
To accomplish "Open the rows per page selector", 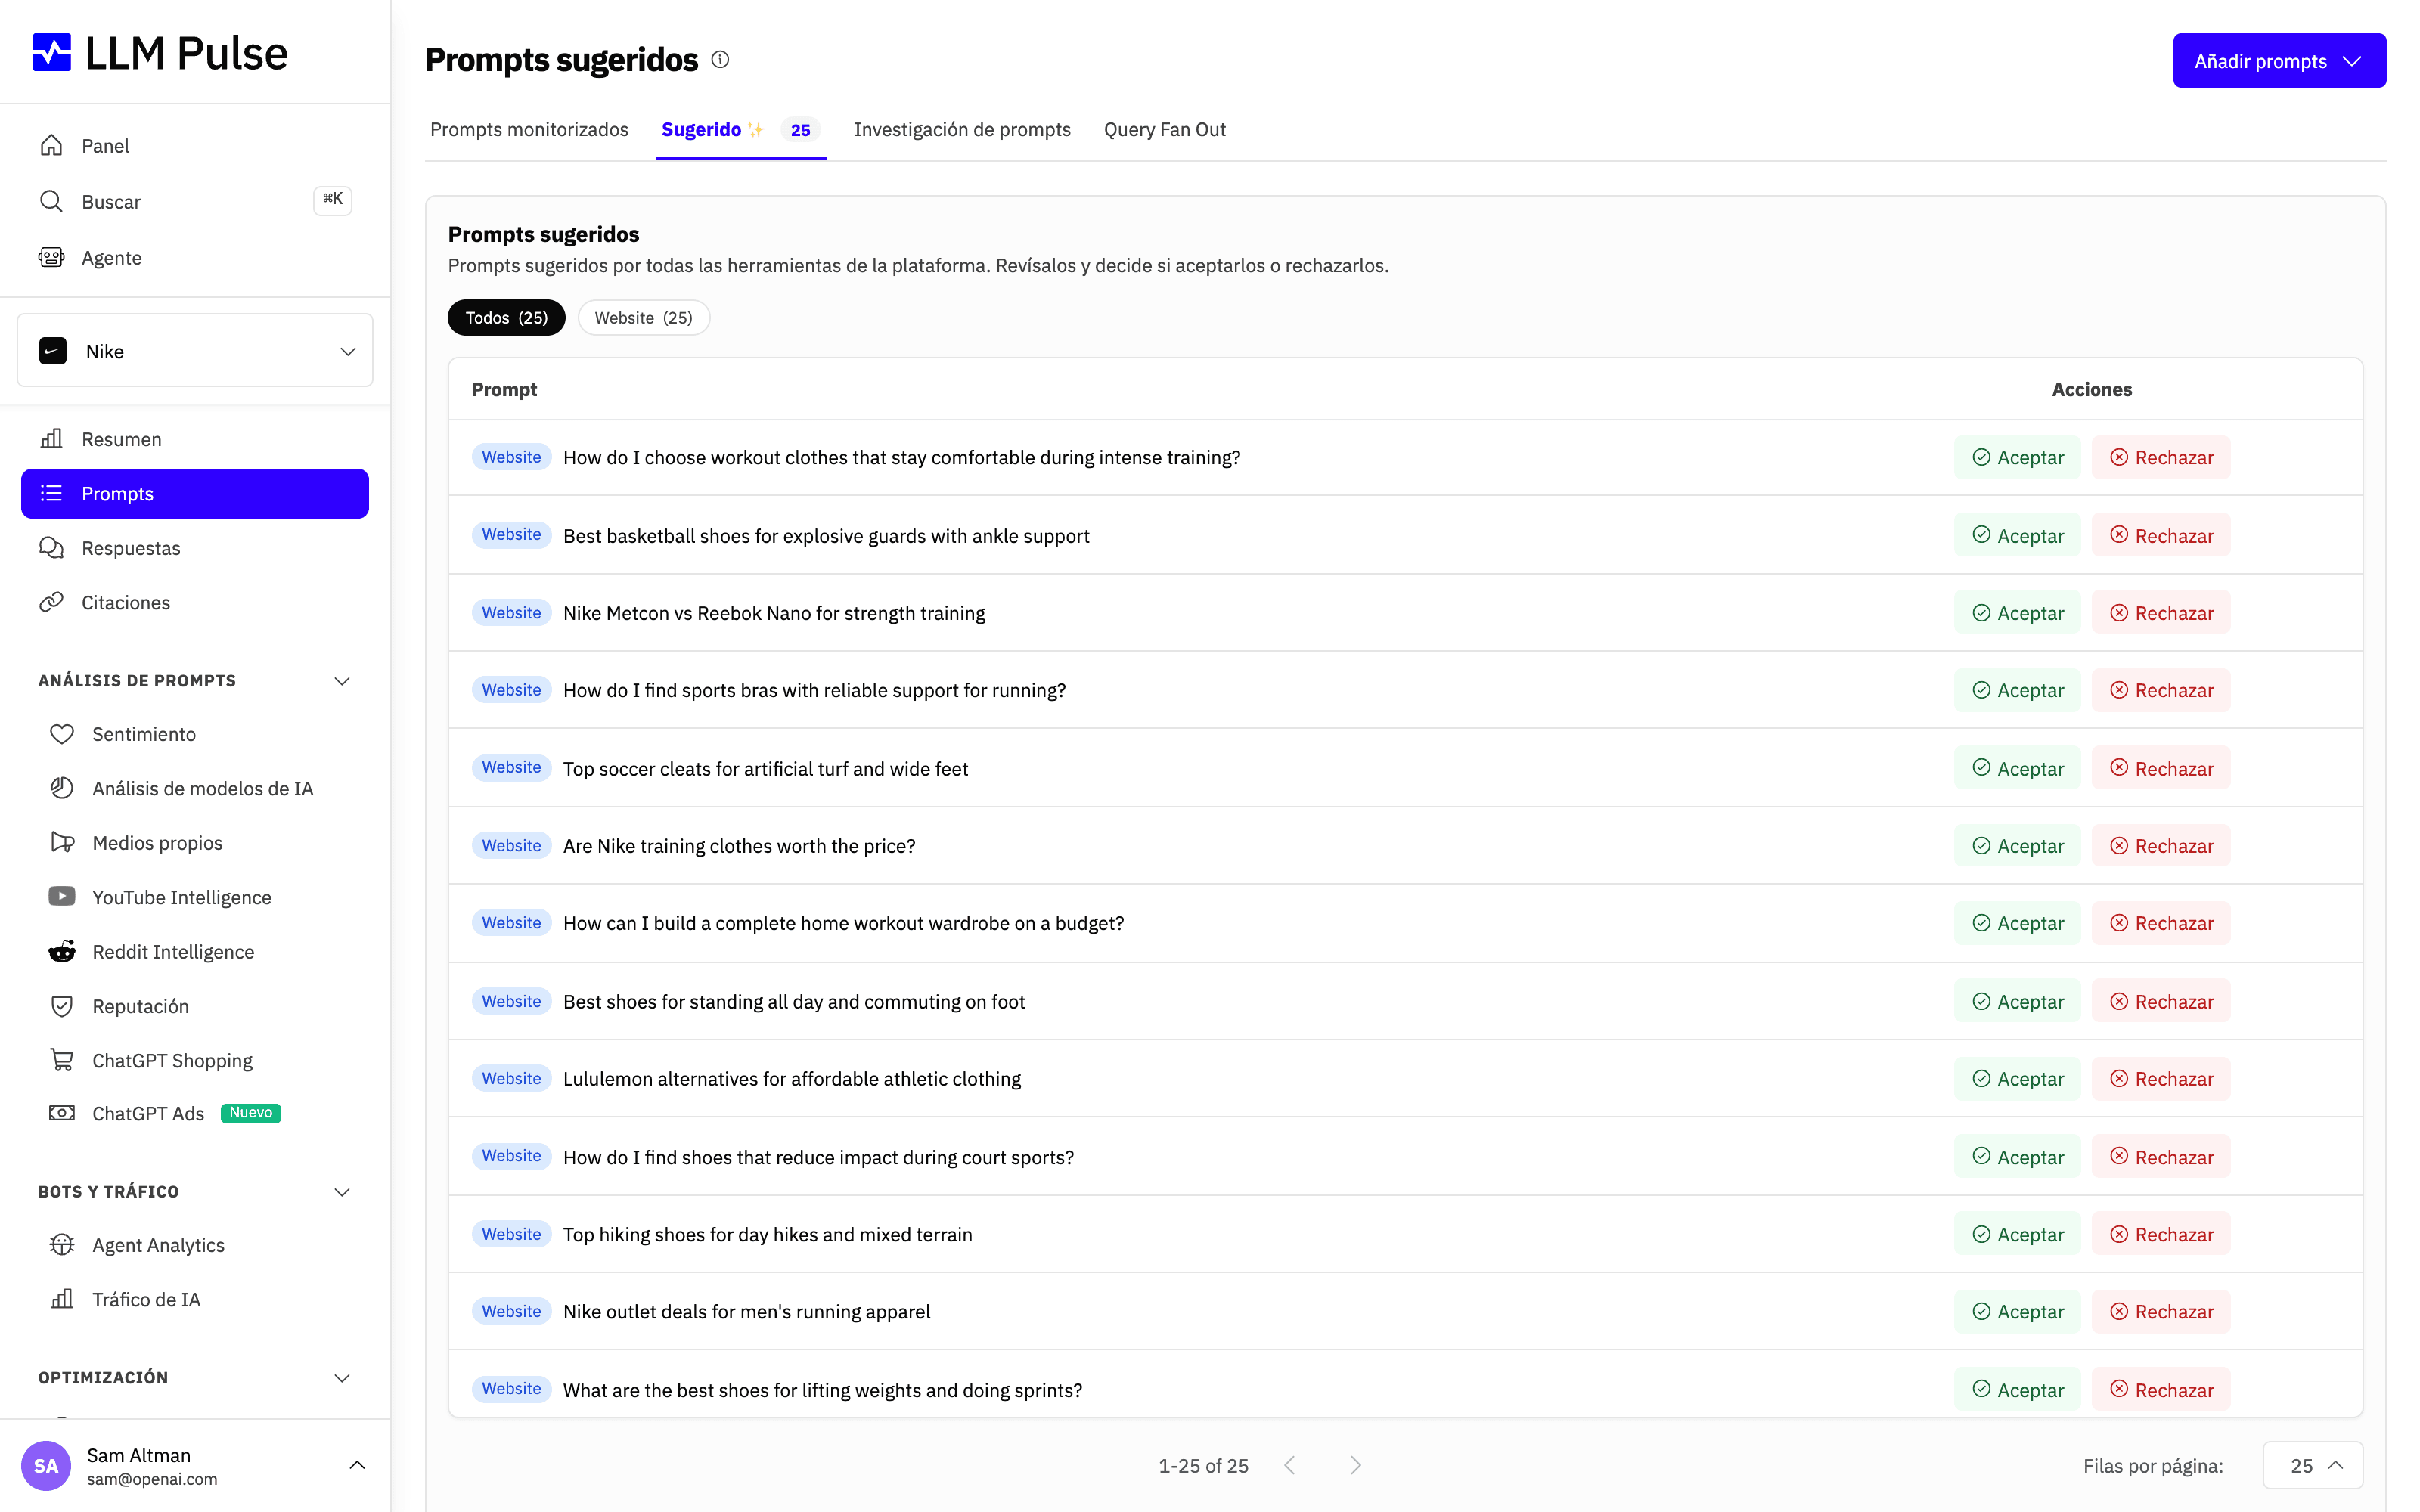I will (2313, 1465).
